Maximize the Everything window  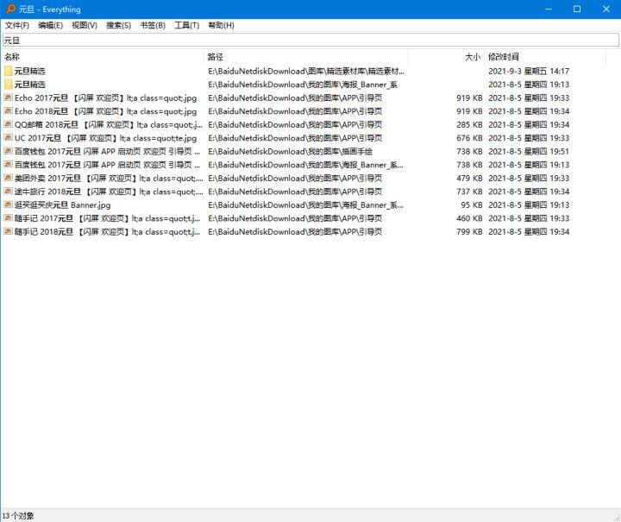tap(577, 9)
